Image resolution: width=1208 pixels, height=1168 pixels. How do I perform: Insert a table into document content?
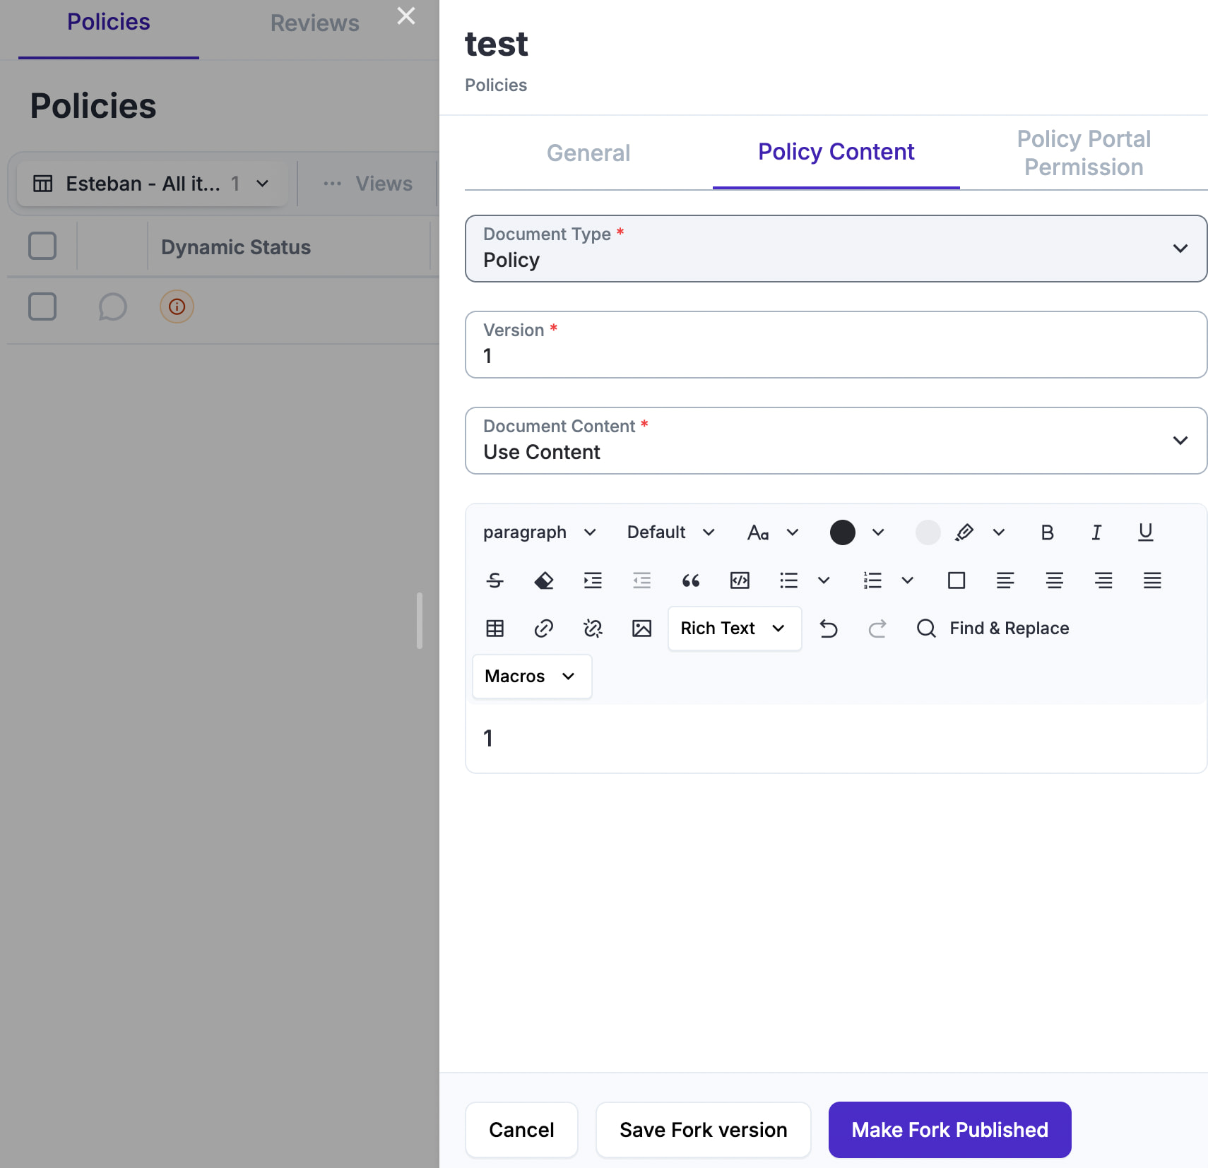[495, 628]
